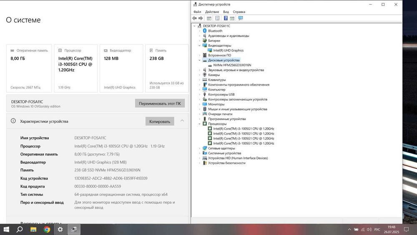Expand the Системные устройства node
This screenshot has width=417, height=235.
199,153
